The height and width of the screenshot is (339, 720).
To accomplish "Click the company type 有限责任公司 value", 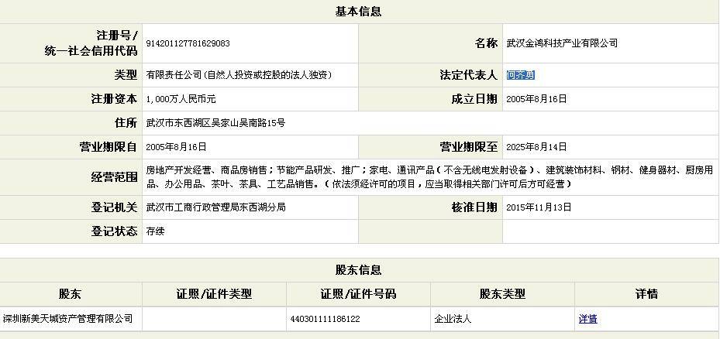I will click(x=239, y=75).
